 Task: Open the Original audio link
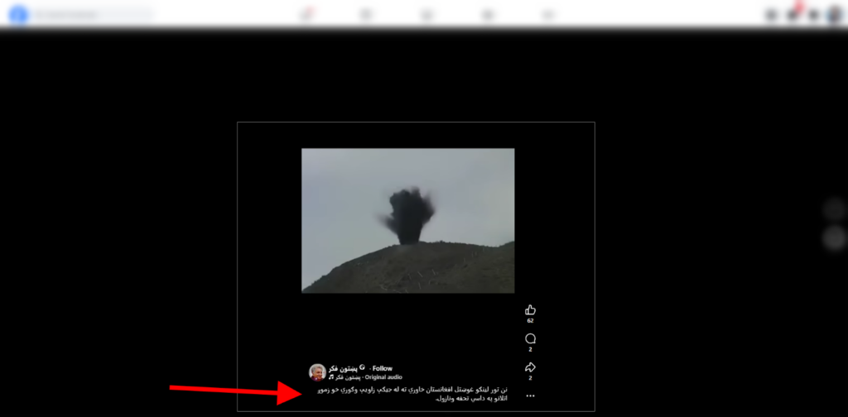coord(384,377)
